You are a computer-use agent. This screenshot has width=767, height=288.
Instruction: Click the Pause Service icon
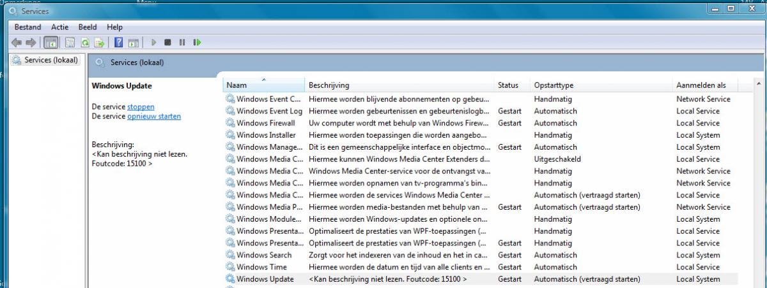click(x=182, y=43)
